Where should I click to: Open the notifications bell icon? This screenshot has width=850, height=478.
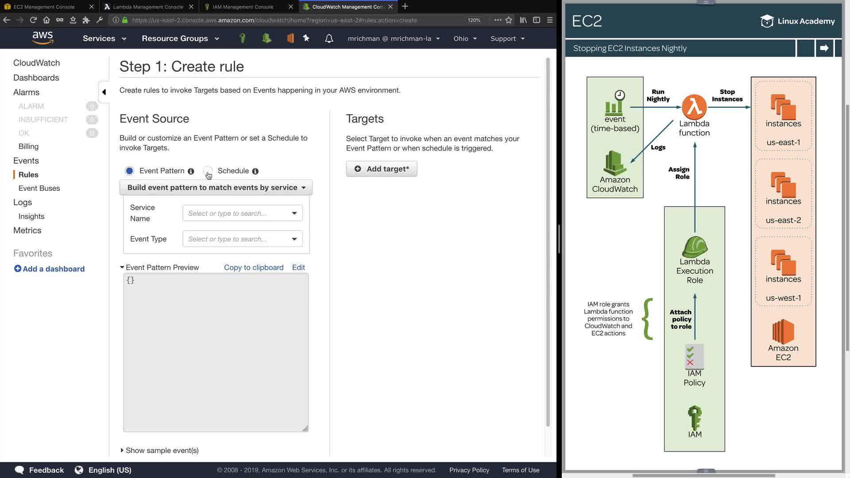[x=329, y=39]
